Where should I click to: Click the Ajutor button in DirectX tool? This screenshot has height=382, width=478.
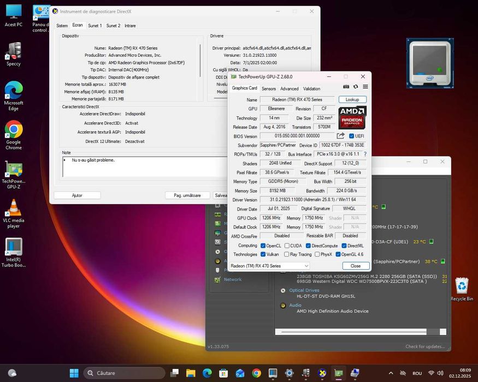coord(77,195)
